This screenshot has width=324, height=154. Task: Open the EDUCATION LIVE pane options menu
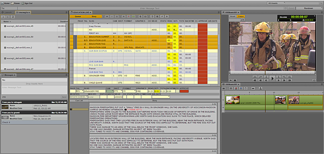[x=219, y=13]
